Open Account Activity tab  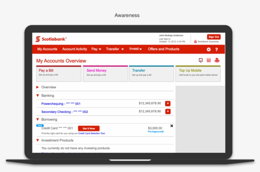tap(75, 49)
